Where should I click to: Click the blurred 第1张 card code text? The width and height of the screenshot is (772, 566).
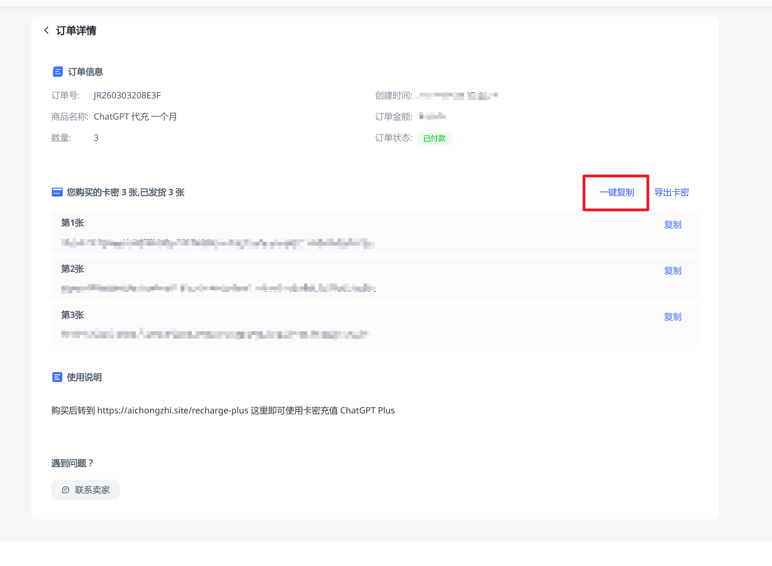click(x=218, y=243)
